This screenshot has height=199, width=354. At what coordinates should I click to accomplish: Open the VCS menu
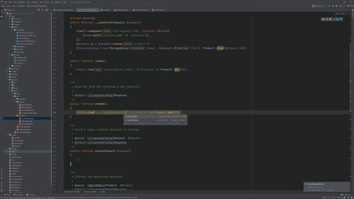click(x=52, y=2)
